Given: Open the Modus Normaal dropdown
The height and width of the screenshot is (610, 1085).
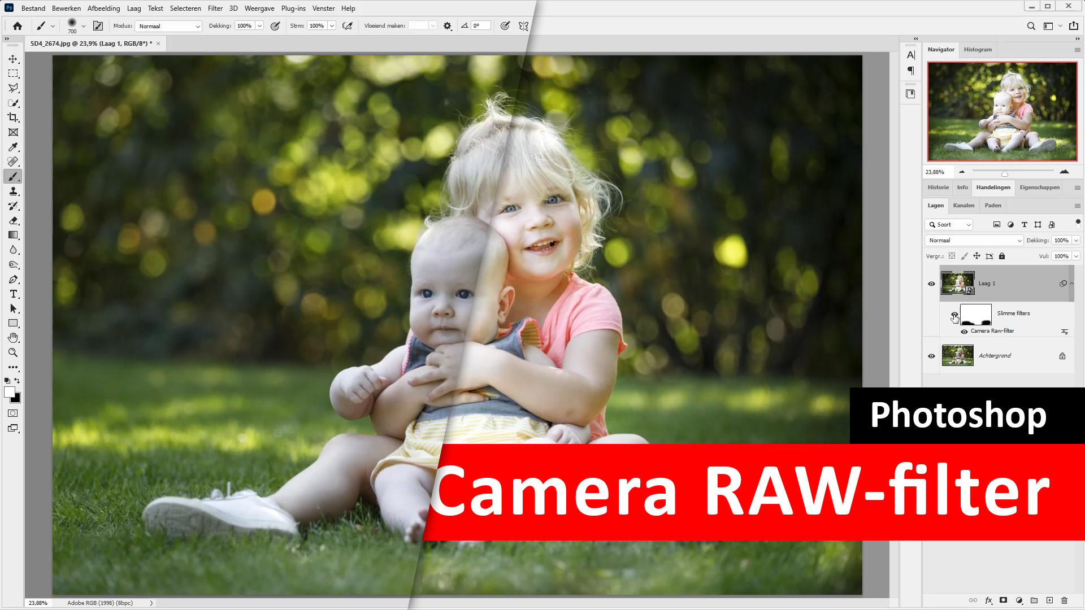Looking at the screenshot, I should [x=168, y=26].
